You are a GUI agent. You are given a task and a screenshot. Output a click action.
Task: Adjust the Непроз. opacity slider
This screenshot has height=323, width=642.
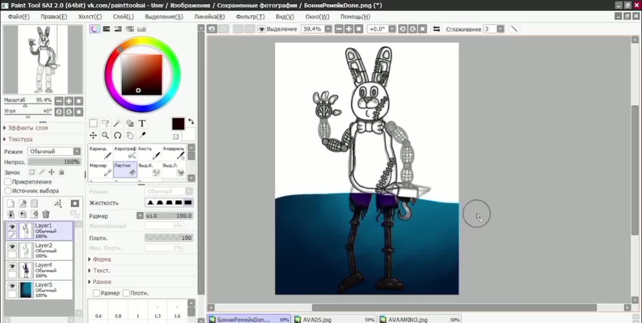[x=54, y=161]
